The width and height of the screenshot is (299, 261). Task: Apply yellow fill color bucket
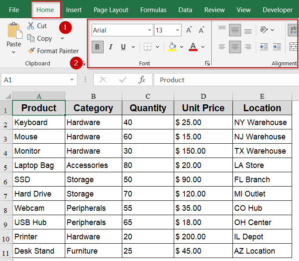click(x=172, y=47)
